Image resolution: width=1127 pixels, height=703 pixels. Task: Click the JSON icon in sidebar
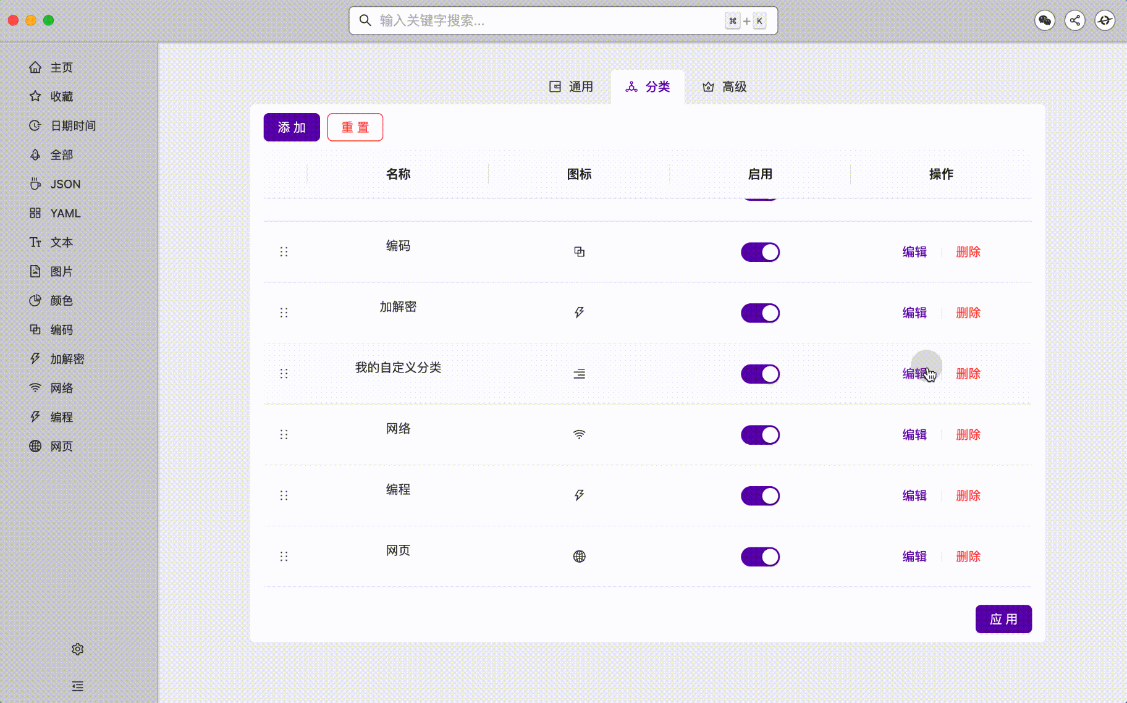tap(35, 184)
